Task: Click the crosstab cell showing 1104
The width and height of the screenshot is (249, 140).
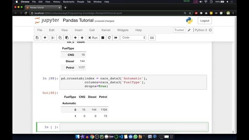Action: 104,110
